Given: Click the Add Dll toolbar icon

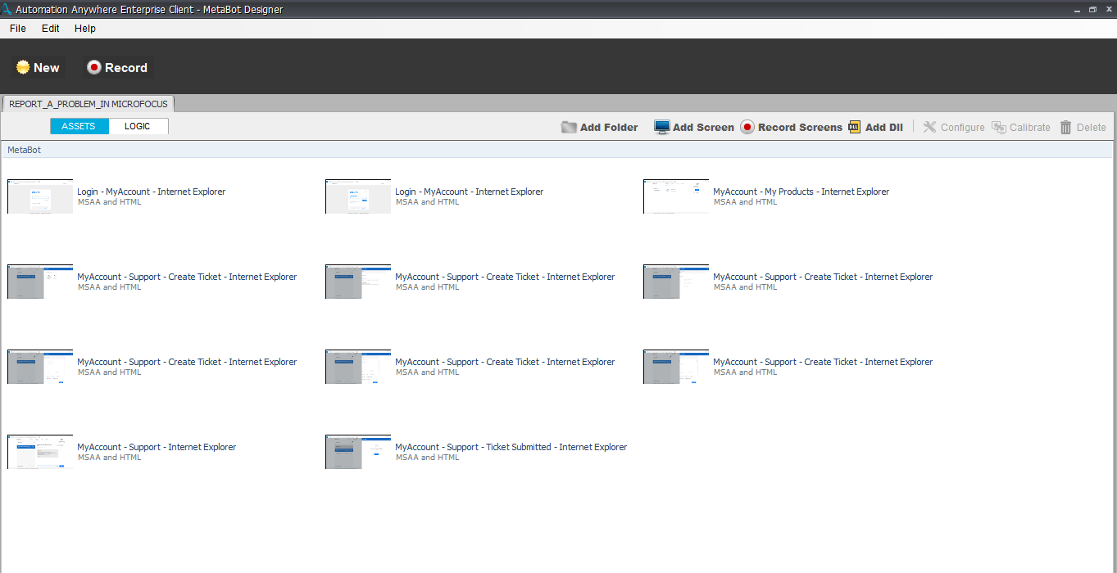Looking at the screenshot, I should (855, 127).
